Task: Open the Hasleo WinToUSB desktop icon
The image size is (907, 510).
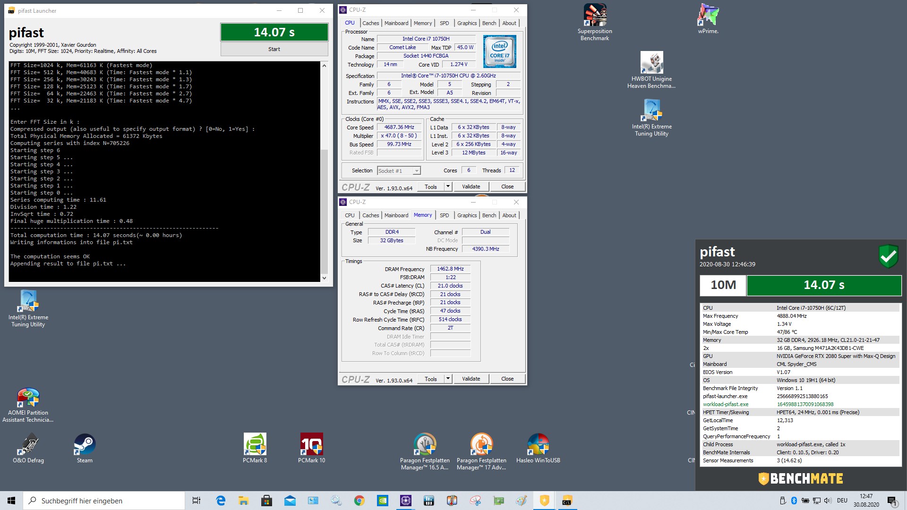Action: point(538,449)
